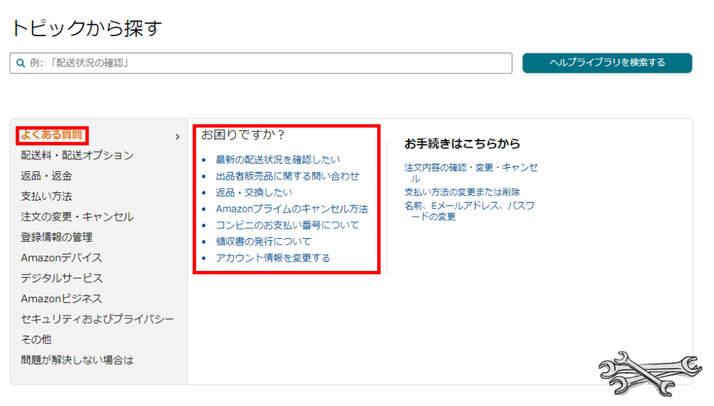Select 登録情報の管理 topic
This screenshot has width=714, height=406.
click(x=56, y=237)
